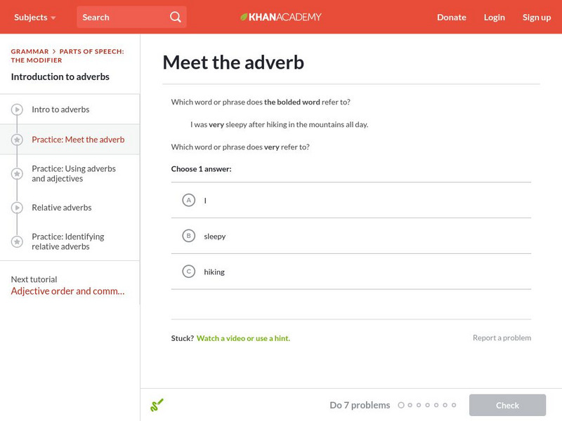The image size is (562, 421).
Task: Choose answer C, the word hiking
Action: tap(190, 271)
